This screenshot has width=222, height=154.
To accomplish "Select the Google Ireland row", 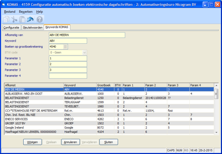I will [109, 128].
